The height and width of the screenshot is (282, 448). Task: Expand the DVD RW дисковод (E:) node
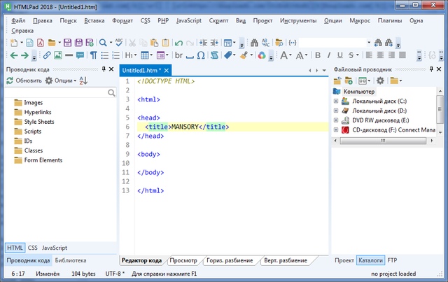[336, 120]
